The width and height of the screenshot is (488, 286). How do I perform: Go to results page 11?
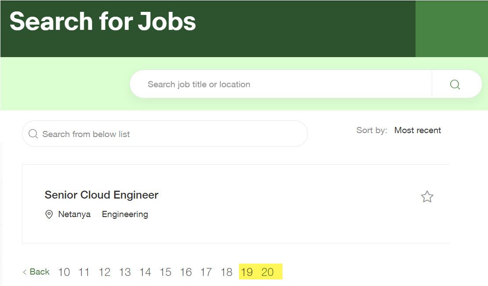pyautogui.click(x=84, y=272)
